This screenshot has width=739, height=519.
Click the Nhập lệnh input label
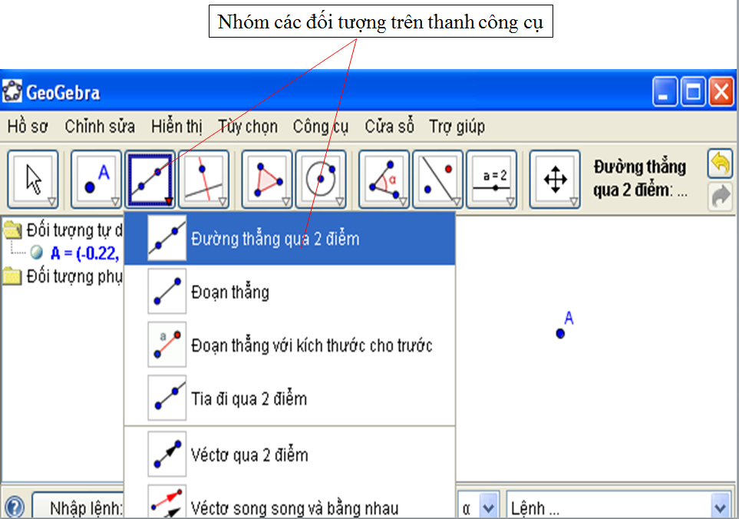click(x=86, y=508)
